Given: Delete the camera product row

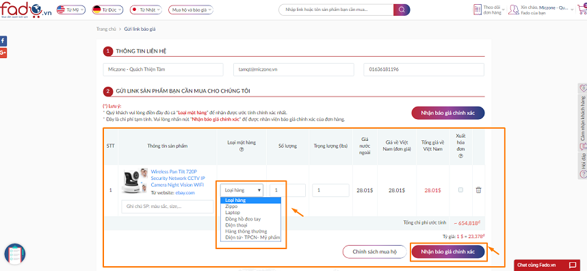Looking at the screenshot, I should (478, 190).
